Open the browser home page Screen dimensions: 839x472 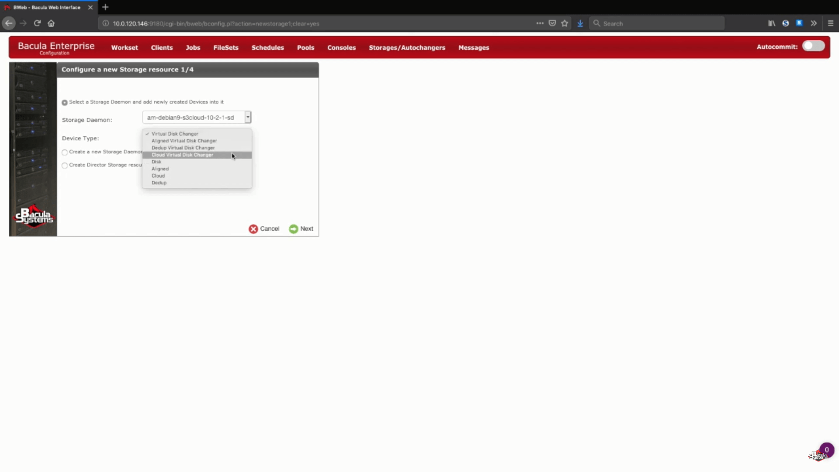tap(51, 23)
